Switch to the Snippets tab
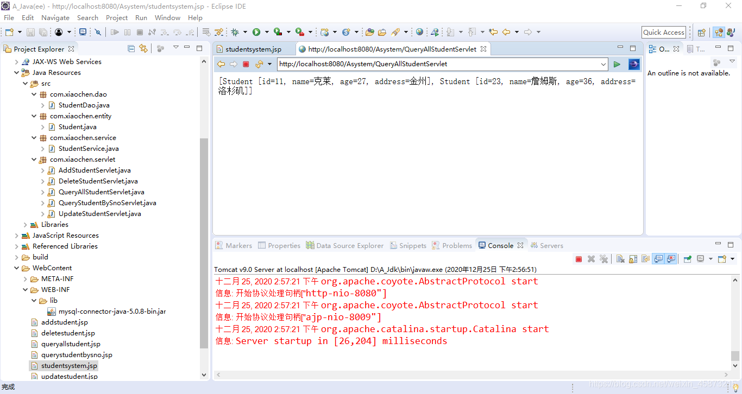 tap(408, 245)
